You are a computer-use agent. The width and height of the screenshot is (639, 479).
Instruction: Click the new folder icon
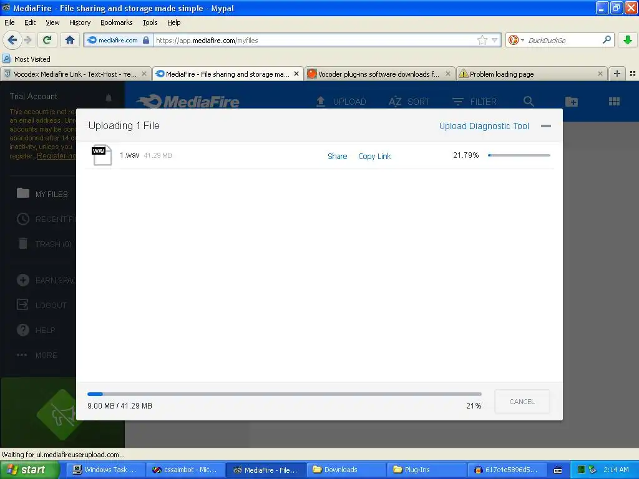pos(572,102)
